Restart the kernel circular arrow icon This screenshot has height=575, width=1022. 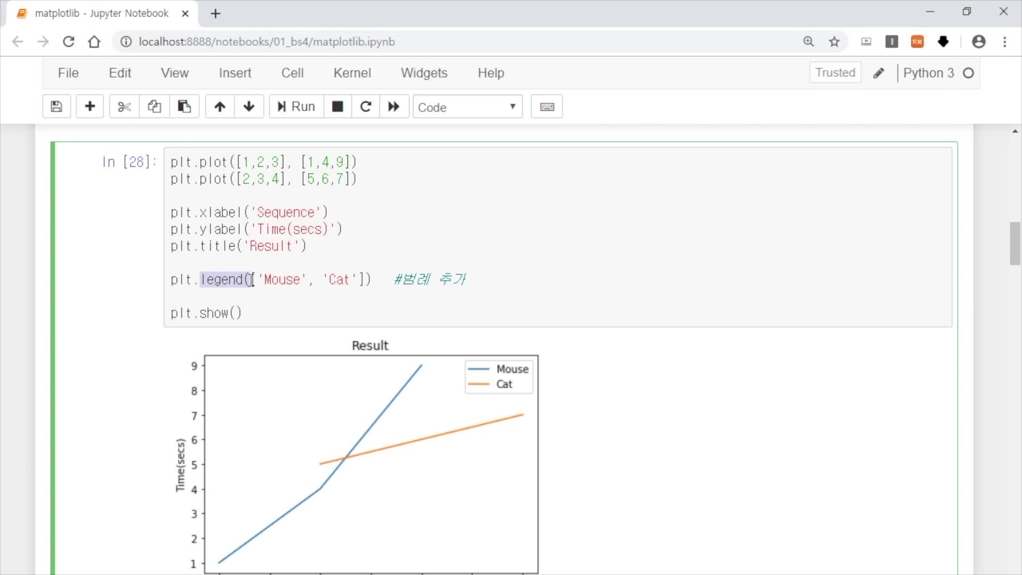tap(366, 106)
